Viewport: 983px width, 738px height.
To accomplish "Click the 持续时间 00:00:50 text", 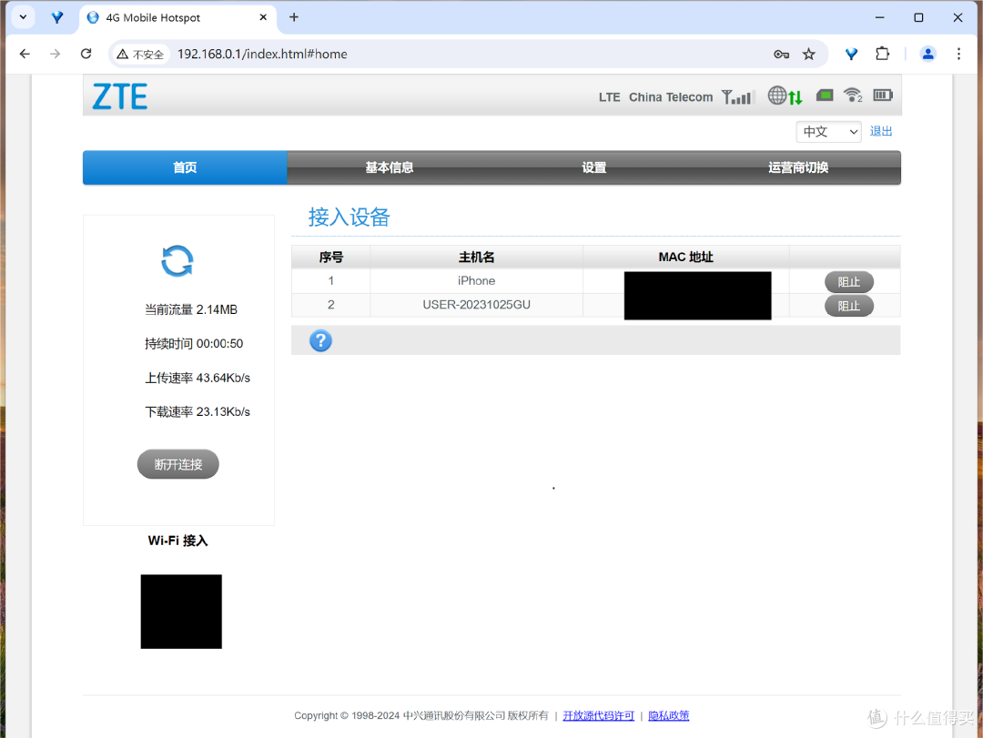I will pyautogui.click(x=194, y=344).
